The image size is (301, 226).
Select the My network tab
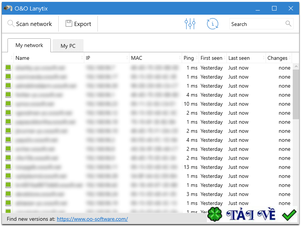[29, 45]
